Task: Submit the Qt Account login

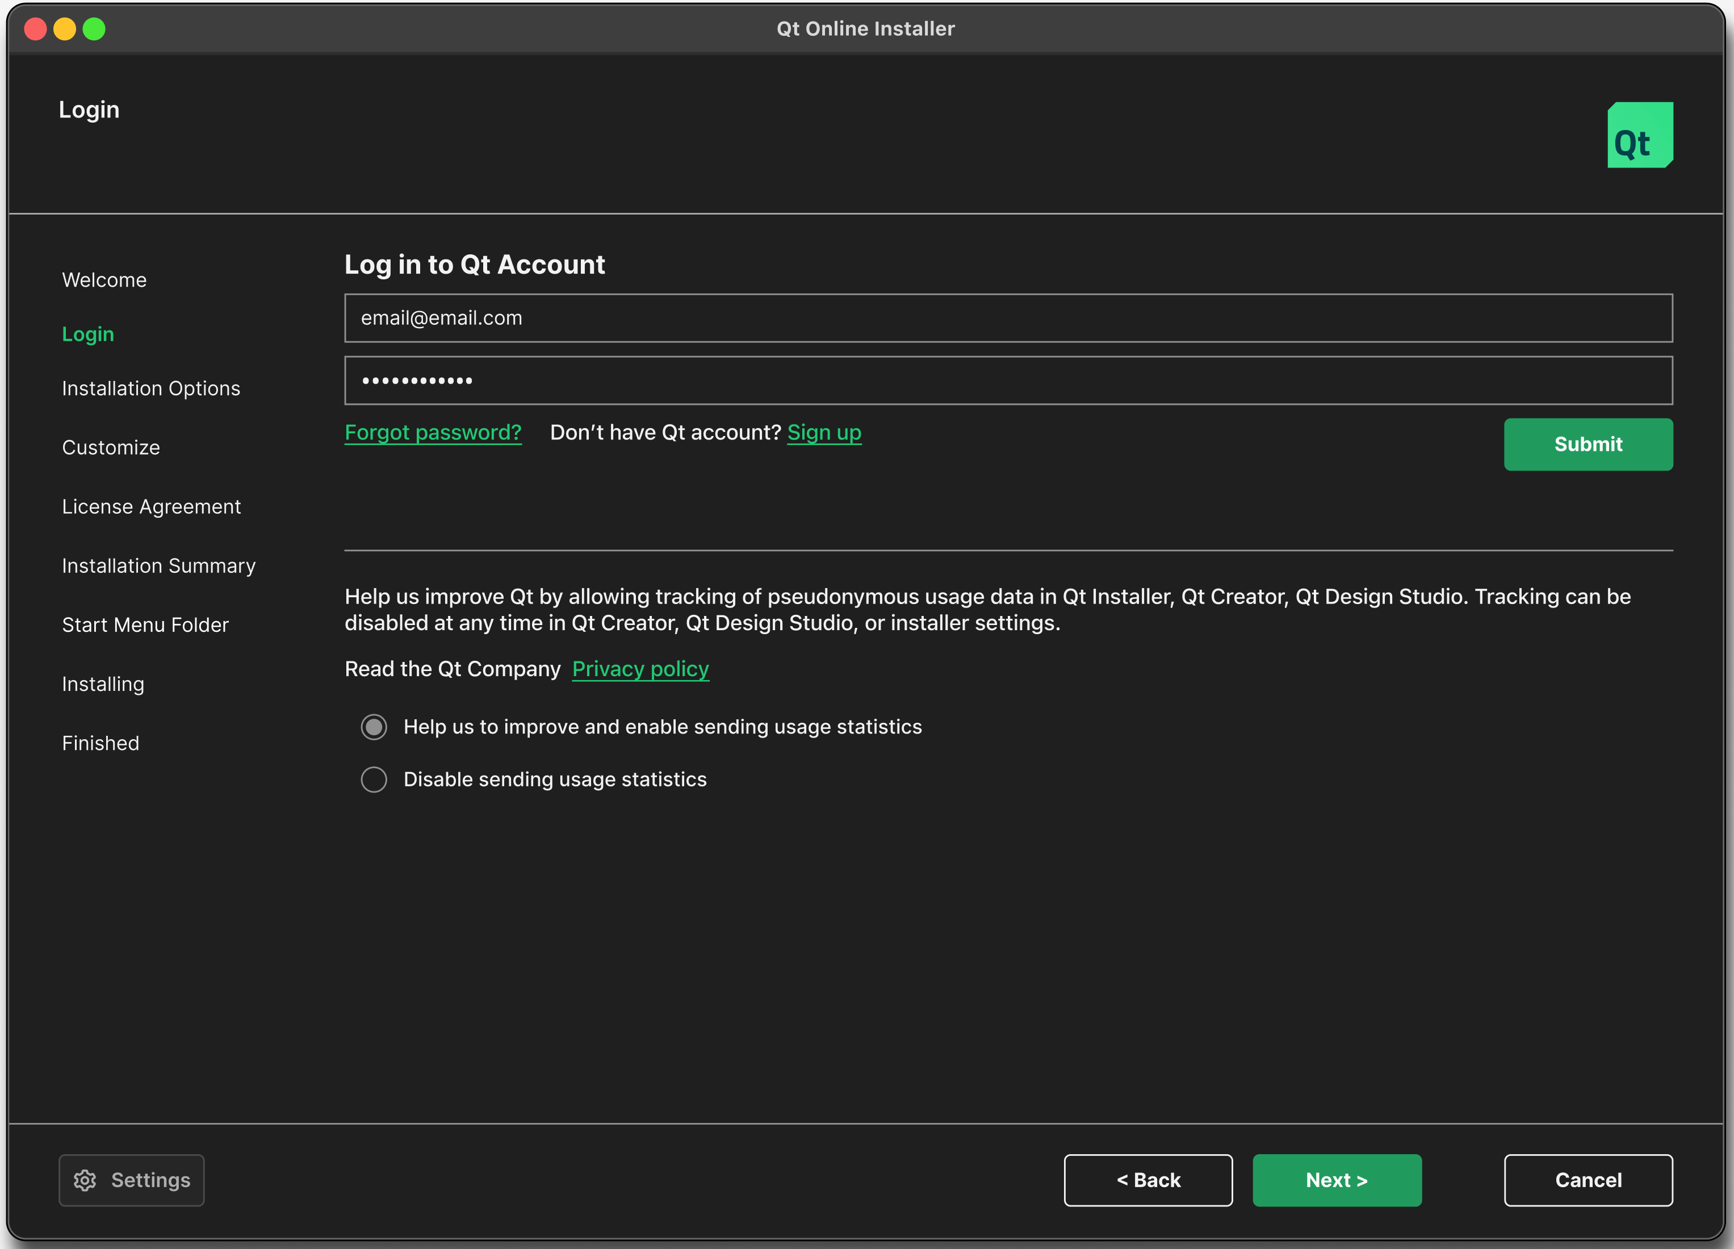Action: coord(1588,444)
